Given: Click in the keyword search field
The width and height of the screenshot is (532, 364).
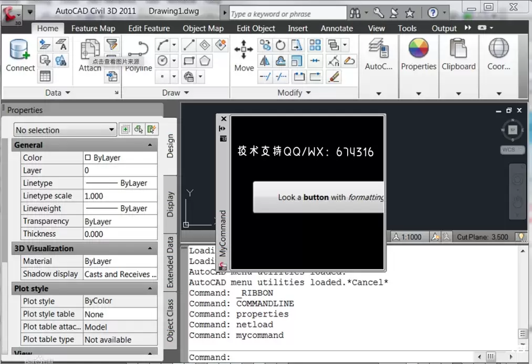Looking at the screenshot, I should click(288, 14).
